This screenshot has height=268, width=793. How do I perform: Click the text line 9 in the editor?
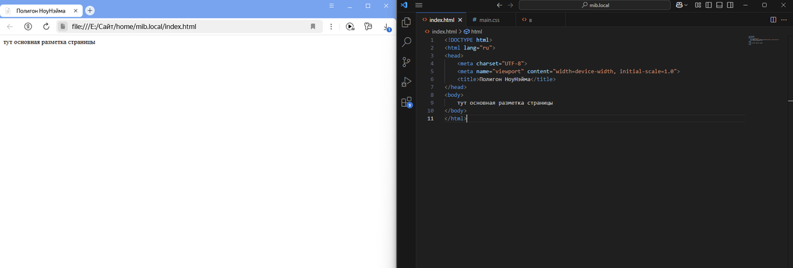tap(505, 103)
